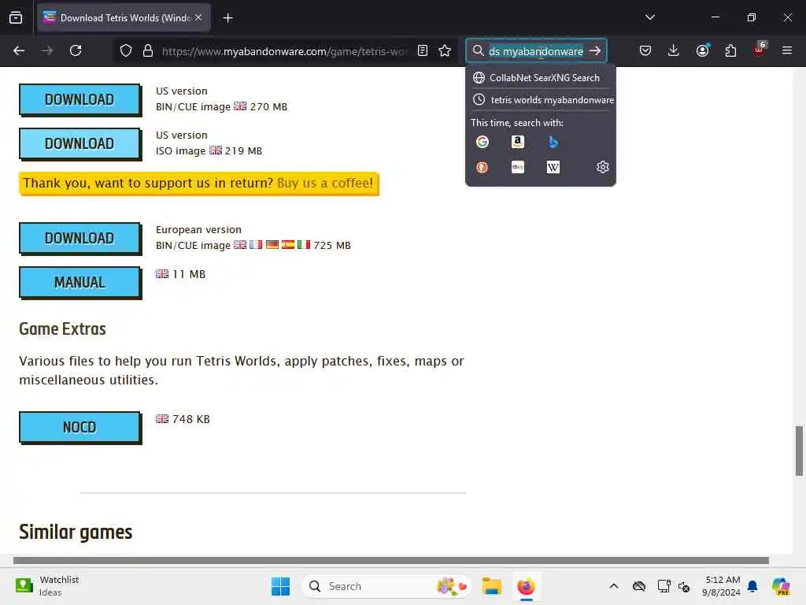The height and width of the screenshot is (605, 806).
Task: Toggle reader view icon in address bar
Action: (x=423, y=50)
